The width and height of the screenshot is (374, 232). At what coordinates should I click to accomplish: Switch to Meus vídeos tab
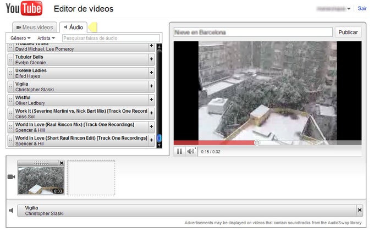35,27
